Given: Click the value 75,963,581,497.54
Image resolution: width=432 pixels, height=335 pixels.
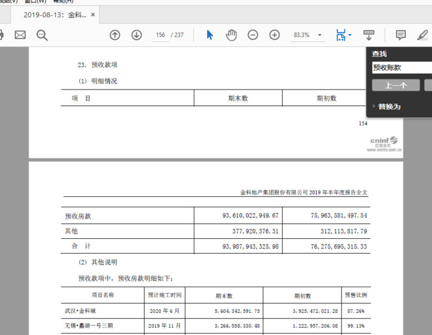Looking at the screenshot, I should click(x=339, y=215).
